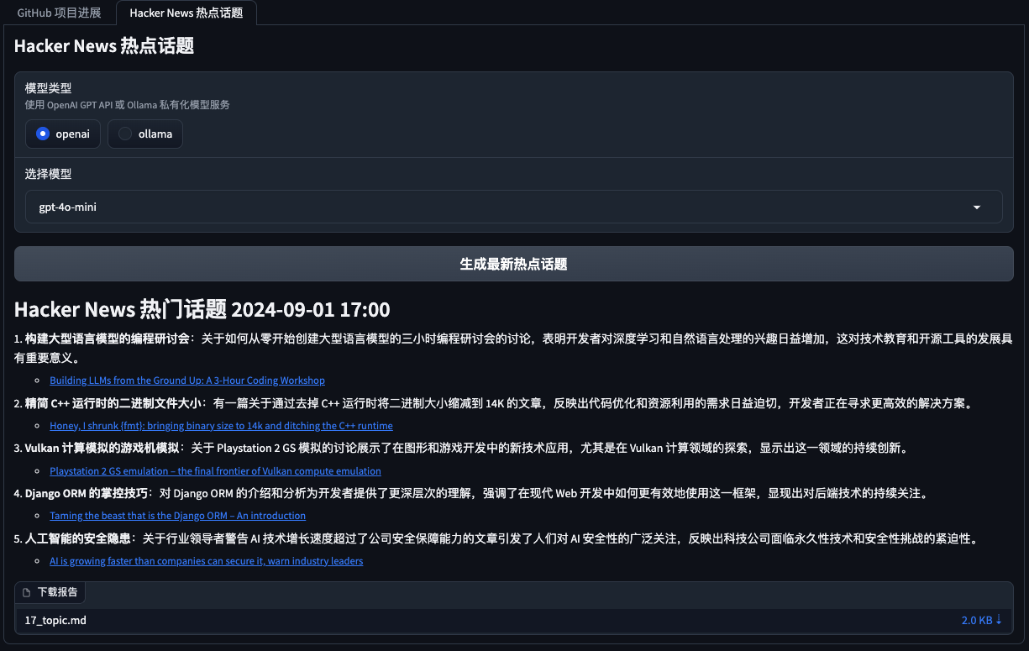Select the ollama radio button
Viewport: 1029px width, 651px height.
[124, 133]
